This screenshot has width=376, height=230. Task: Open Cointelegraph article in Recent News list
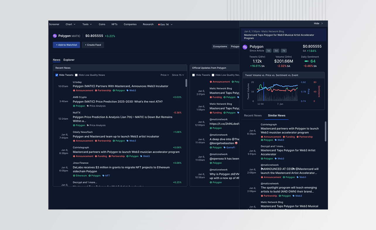(x=126, y=152)
